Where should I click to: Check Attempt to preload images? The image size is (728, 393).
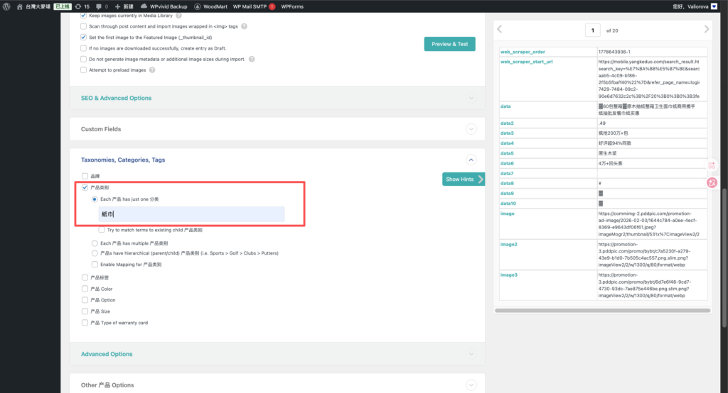click(x=84, y=70)
